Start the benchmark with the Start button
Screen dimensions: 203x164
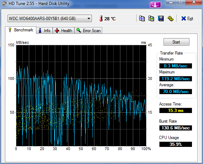tap(176, 42)
